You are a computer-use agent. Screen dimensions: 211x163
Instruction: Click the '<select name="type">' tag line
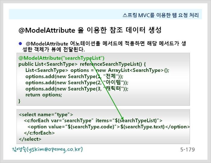(x=46, y=114)
